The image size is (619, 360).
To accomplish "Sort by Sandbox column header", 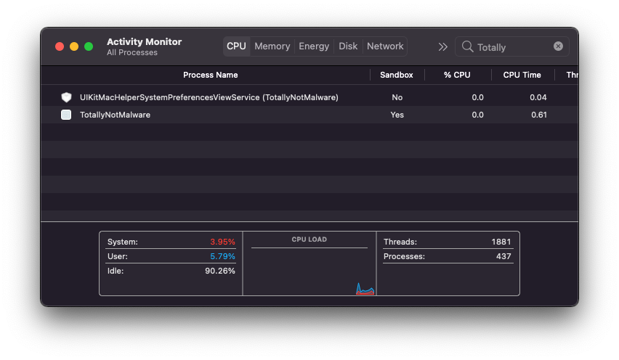I will (x=397, y=75).
